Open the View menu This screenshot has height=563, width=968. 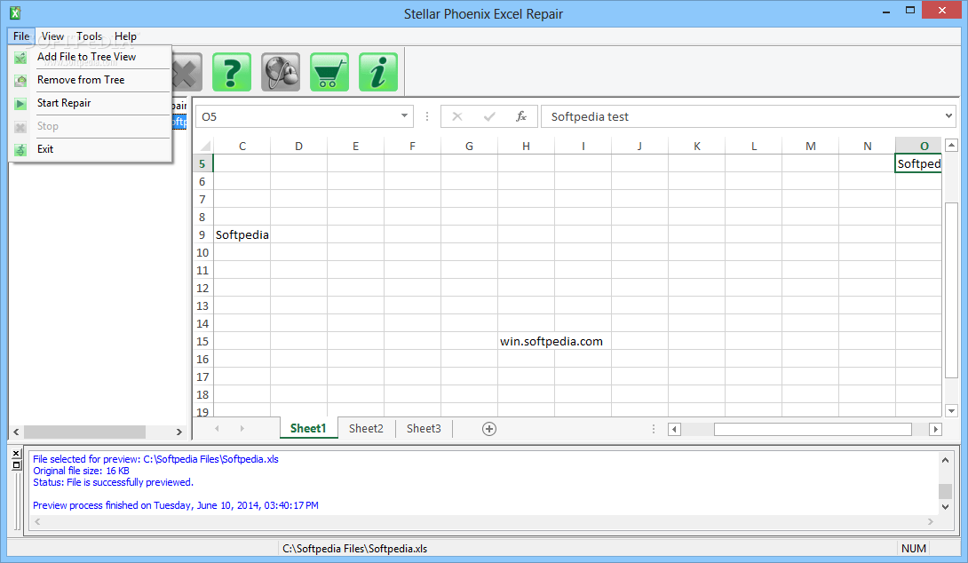click(52, 36)
